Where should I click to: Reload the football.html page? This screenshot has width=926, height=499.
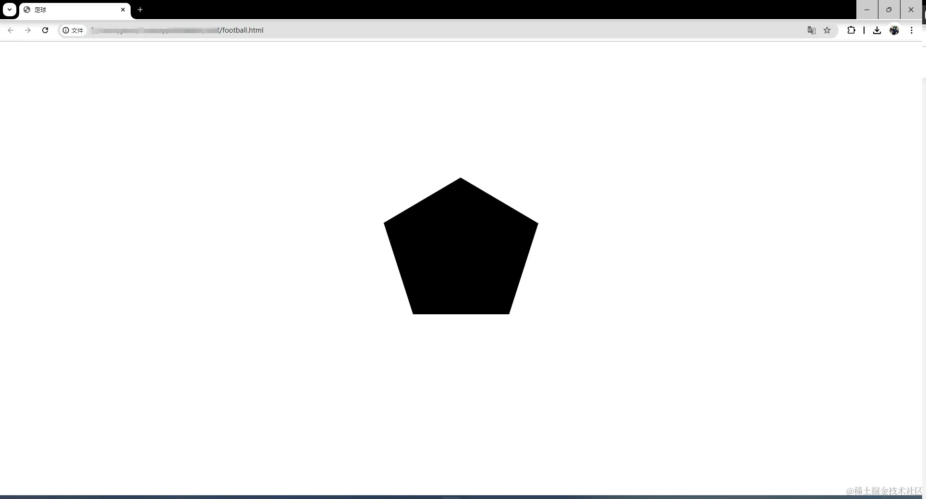tap(45, 30)
